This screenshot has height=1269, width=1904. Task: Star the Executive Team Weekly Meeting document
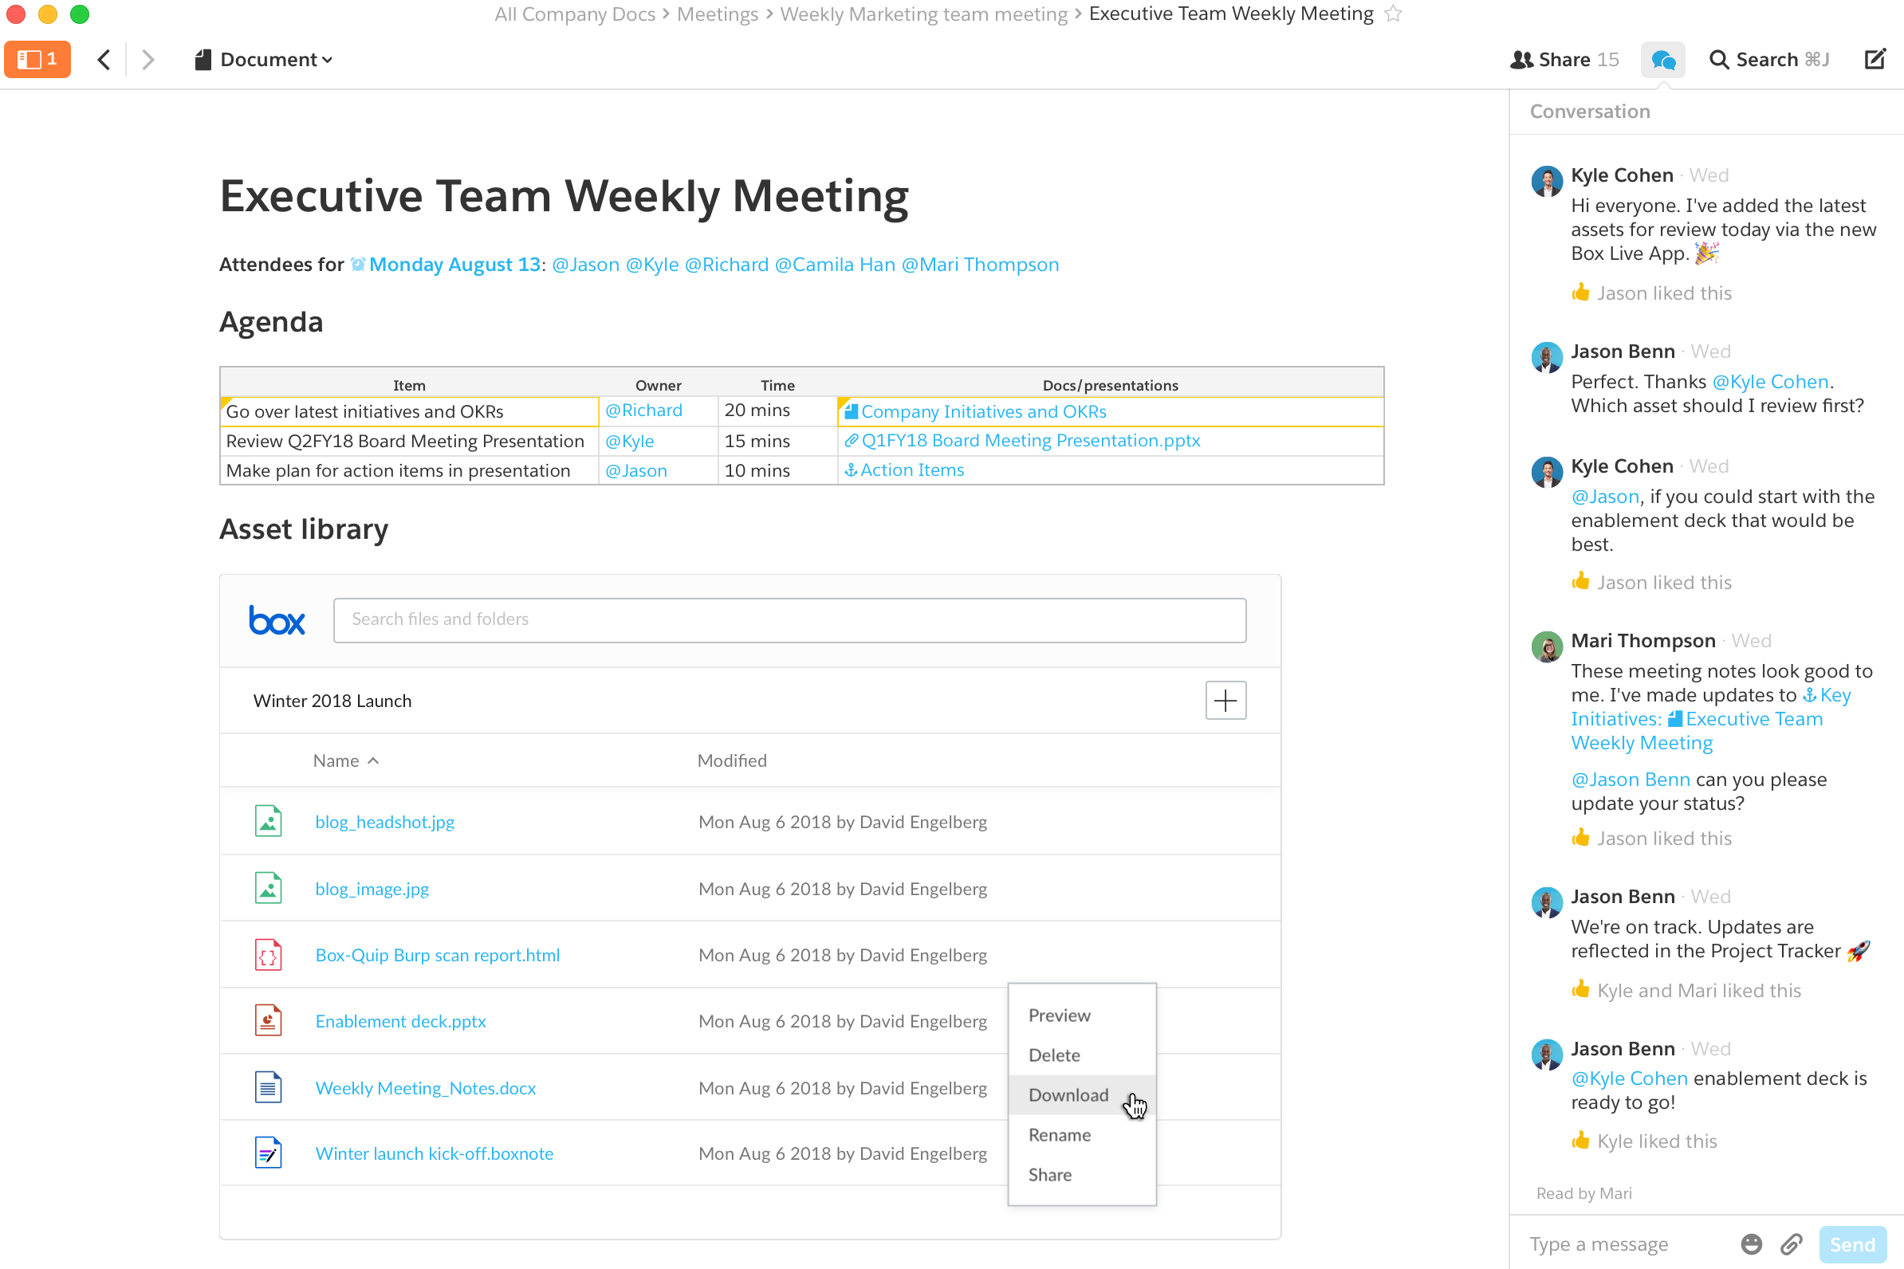(1393, 14)
